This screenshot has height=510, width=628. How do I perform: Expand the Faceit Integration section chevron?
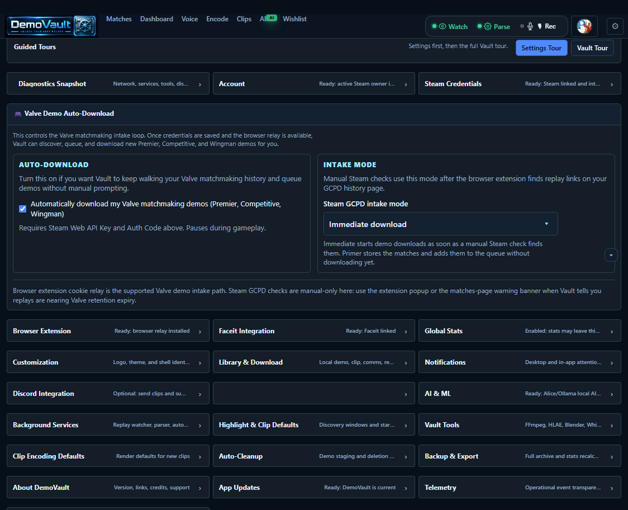[406, 332]
